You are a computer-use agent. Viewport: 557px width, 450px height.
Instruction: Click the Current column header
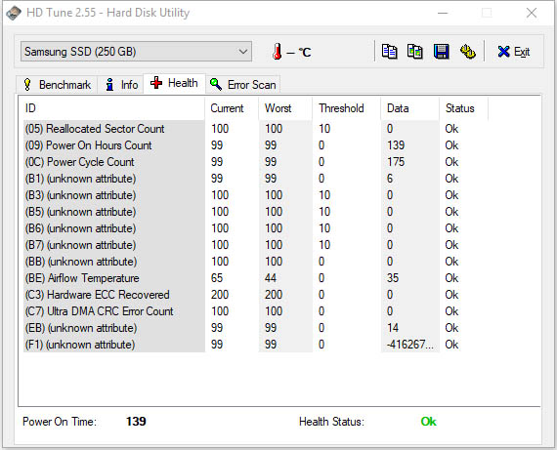point(232,108)
